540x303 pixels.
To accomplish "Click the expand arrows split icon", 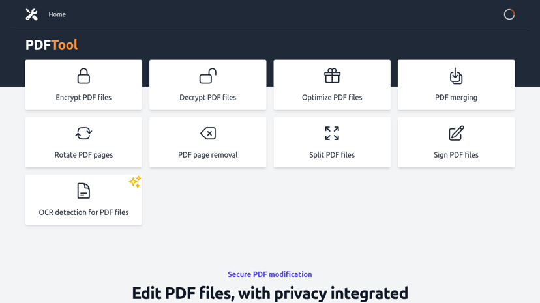I will pyautogui.click(x=332, y=134).
